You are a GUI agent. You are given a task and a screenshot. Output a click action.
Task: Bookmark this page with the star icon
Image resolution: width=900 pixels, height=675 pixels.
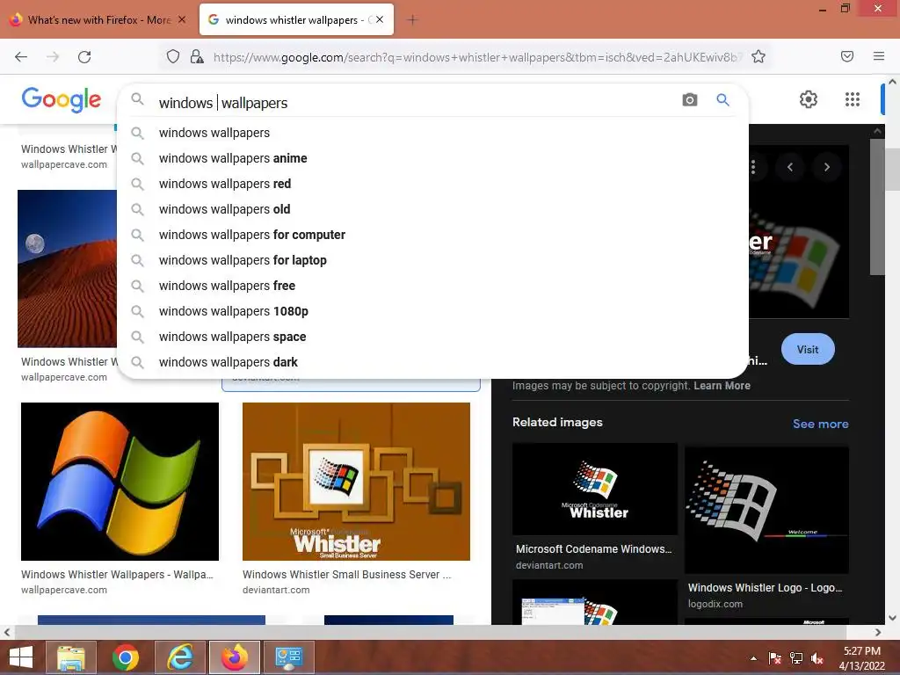pos(758,56)
